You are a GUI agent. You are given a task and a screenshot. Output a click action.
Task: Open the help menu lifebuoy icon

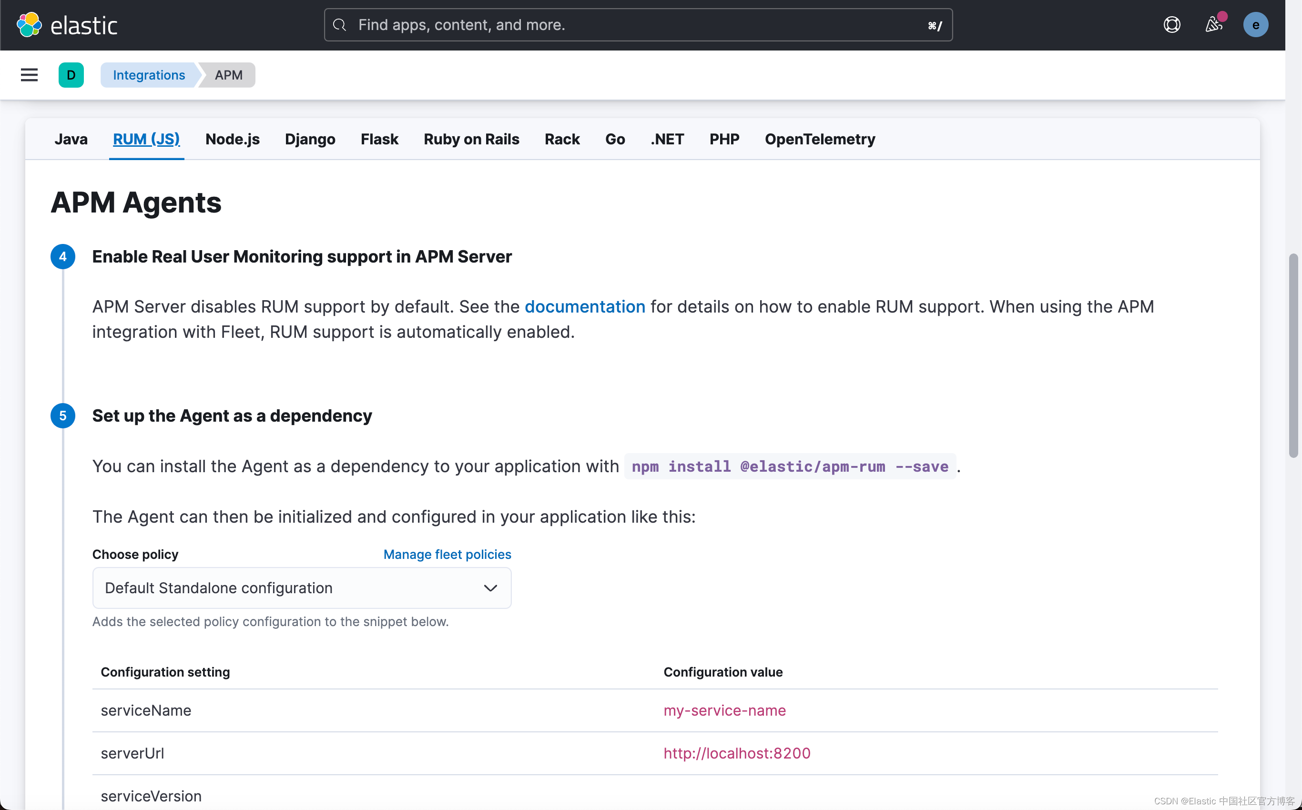tap(1172, 25)
